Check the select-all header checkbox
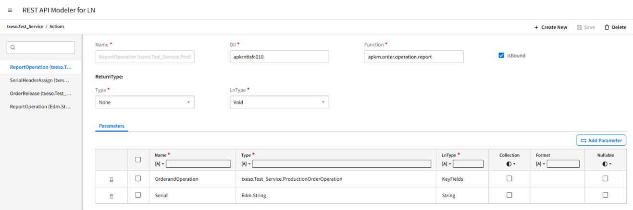 tap(138, 160)
